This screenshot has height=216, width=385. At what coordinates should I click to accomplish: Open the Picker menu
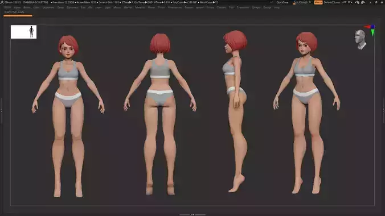[161, 7]
